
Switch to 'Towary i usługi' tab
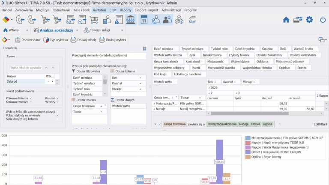100,30
